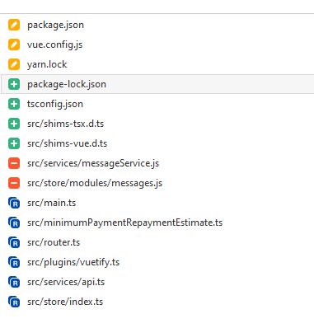Click the orange pencil icon next to vue.config.js

(14, 45)
